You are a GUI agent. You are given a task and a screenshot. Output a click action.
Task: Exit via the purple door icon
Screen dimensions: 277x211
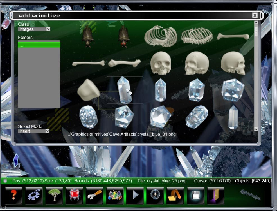[216, 196]
